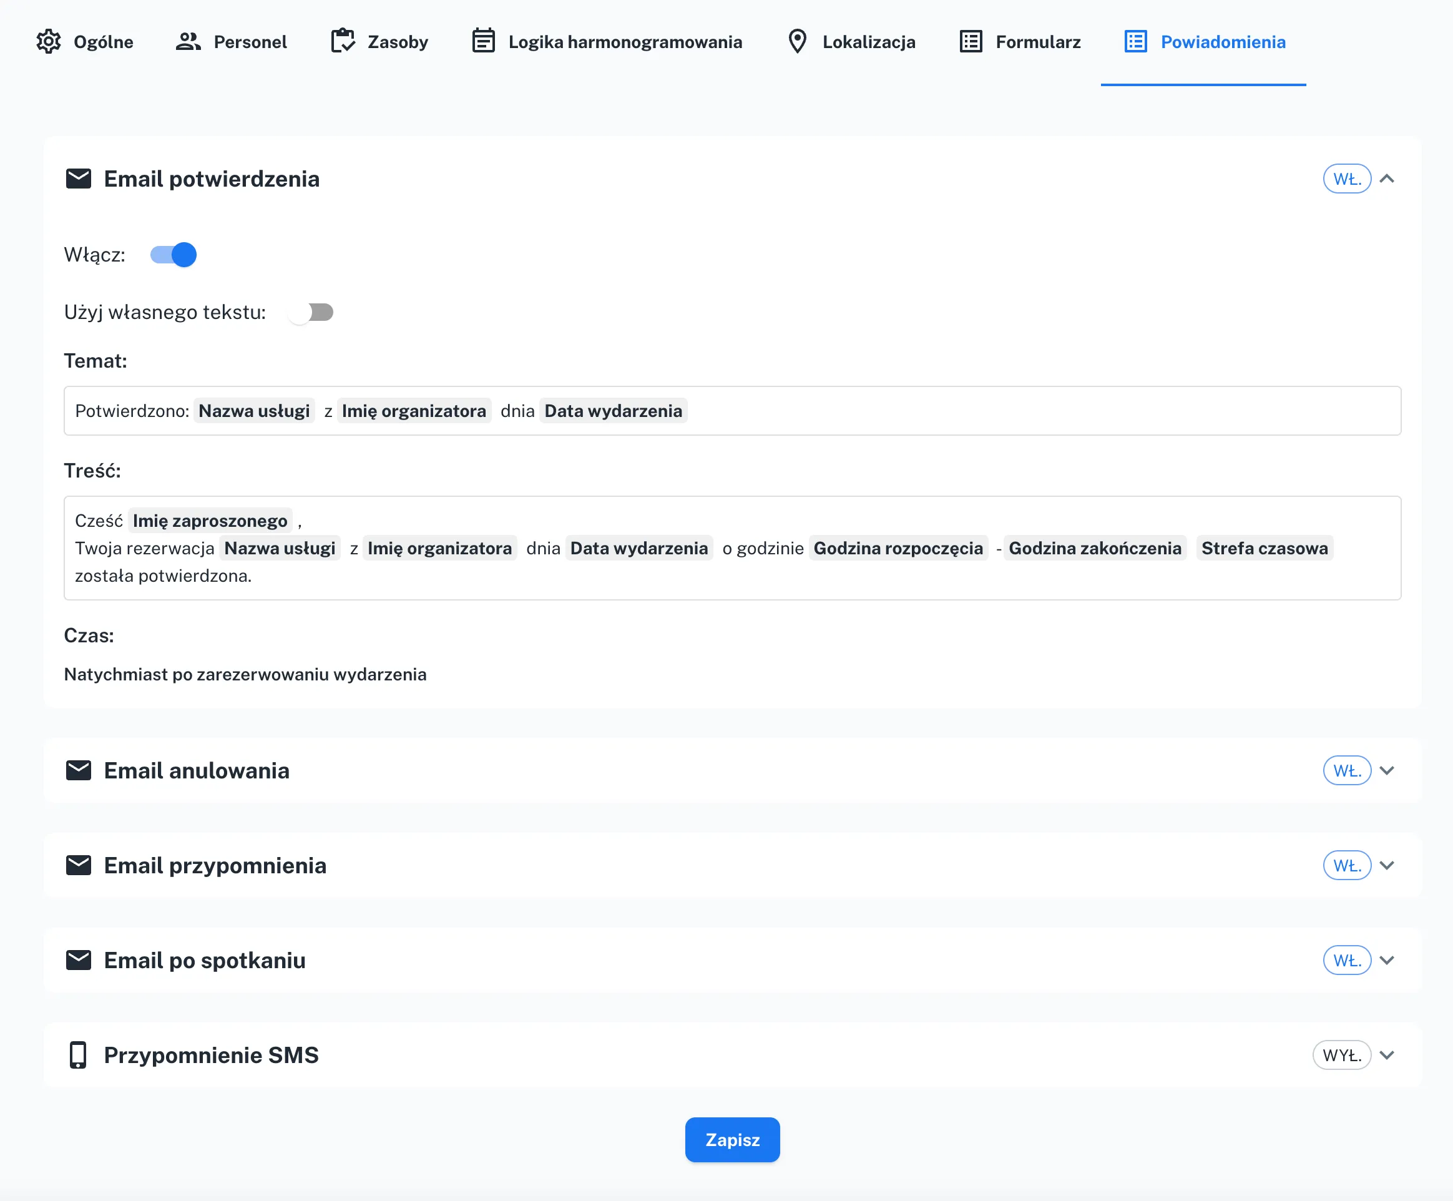Collapse the Email potwierdzenia section

click(1388, 179)
